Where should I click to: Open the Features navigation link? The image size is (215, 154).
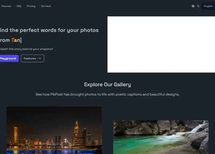[6, 6]
